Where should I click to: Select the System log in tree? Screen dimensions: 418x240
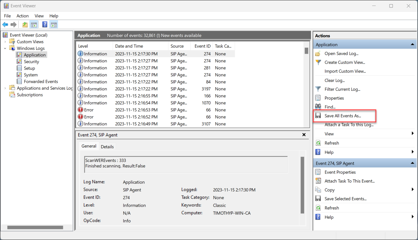pyautogui.click(x=31, y=75)
